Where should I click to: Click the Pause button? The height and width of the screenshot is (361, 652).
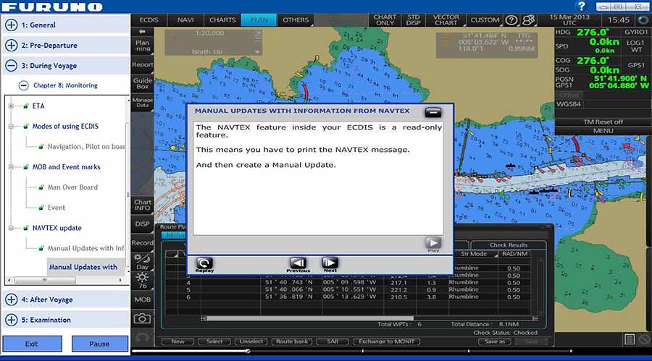pyautogui.click(x=100, y=344)
